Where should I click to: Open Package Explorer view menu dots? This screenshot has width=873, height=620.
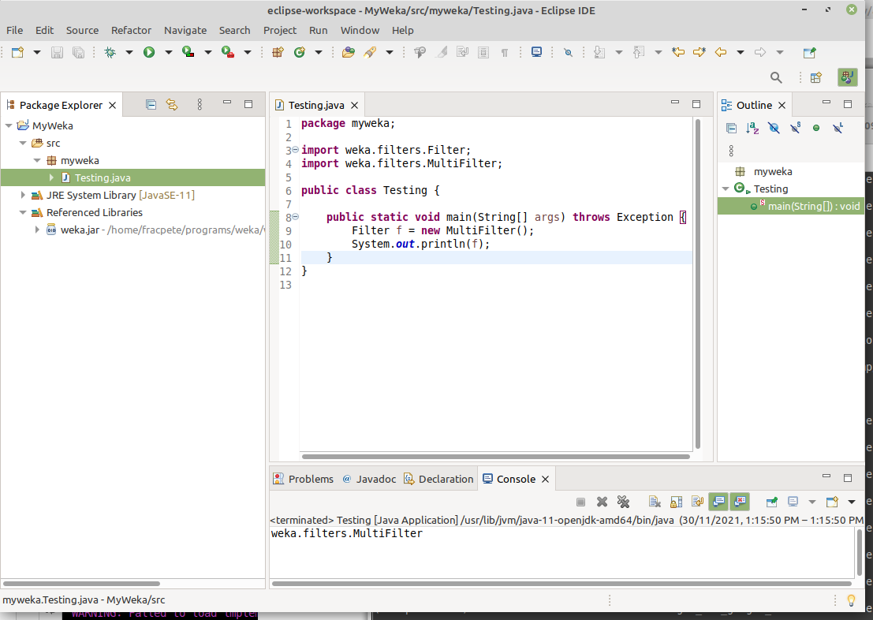pos(200,104)
